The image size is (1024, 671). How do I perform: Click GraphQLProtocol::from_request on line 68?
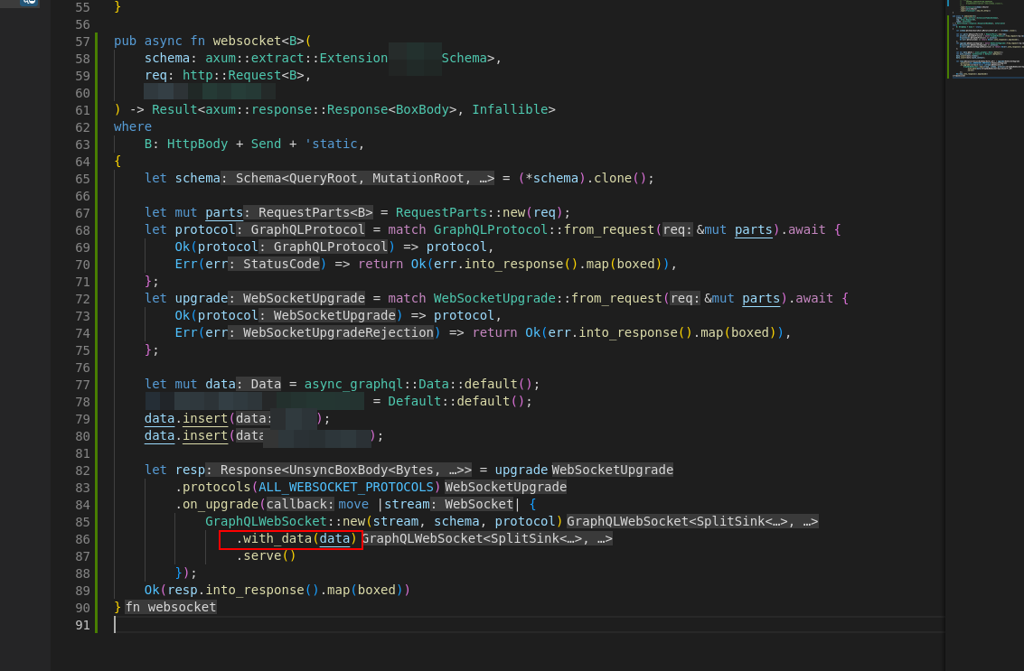[x=543, y=229]
